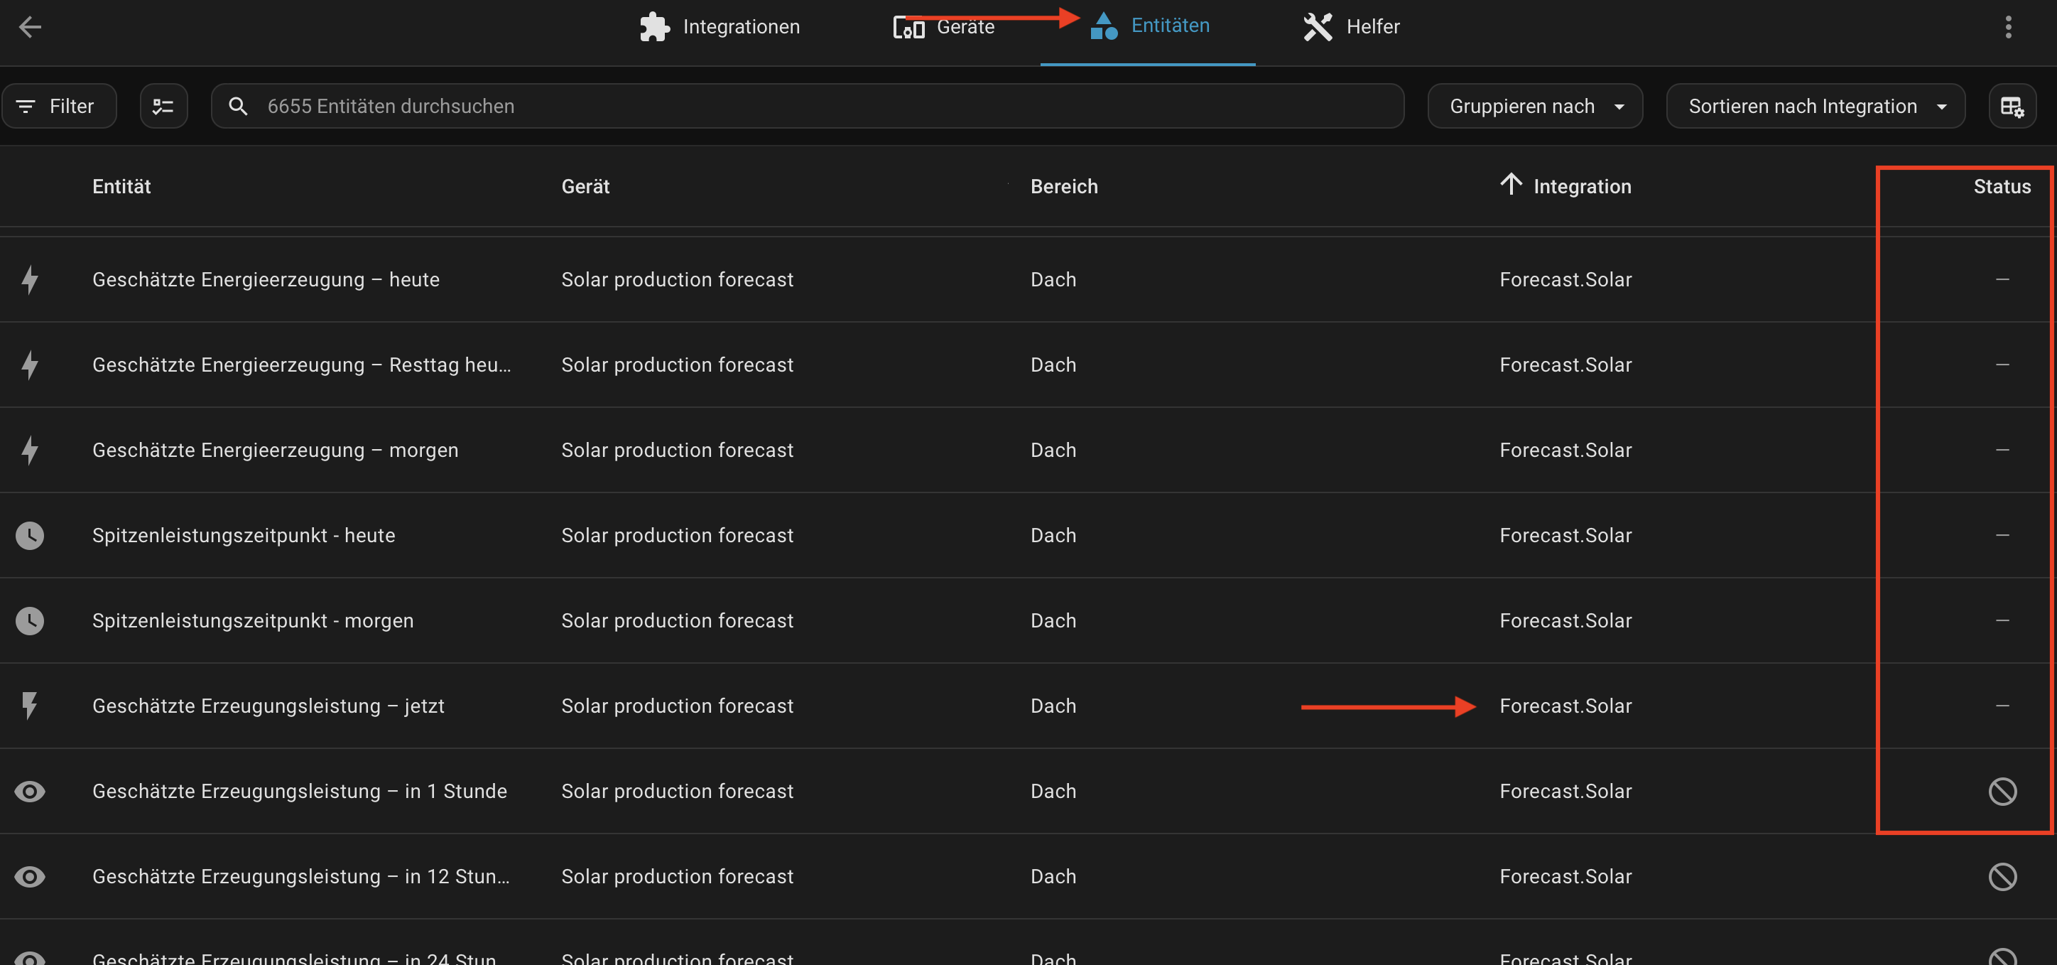Click flash icon for Geschätzte Erzeugungsleistung – jetzt
Image resolution: width=2057 pixels, height=965 pixels.
(30, 706)
